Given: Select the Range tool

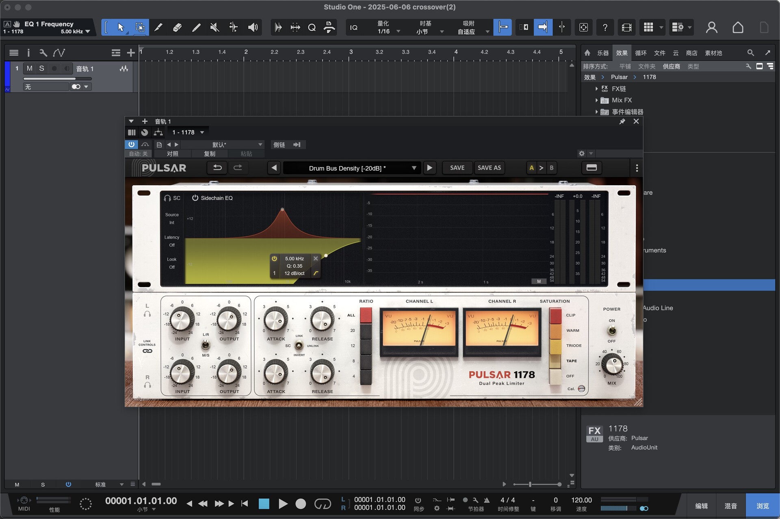Looking at the screenshot, I should tap(140, 27).
